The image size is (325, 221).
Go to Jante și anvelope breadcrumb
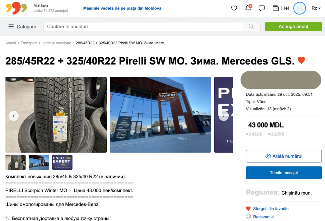(56, 43)
